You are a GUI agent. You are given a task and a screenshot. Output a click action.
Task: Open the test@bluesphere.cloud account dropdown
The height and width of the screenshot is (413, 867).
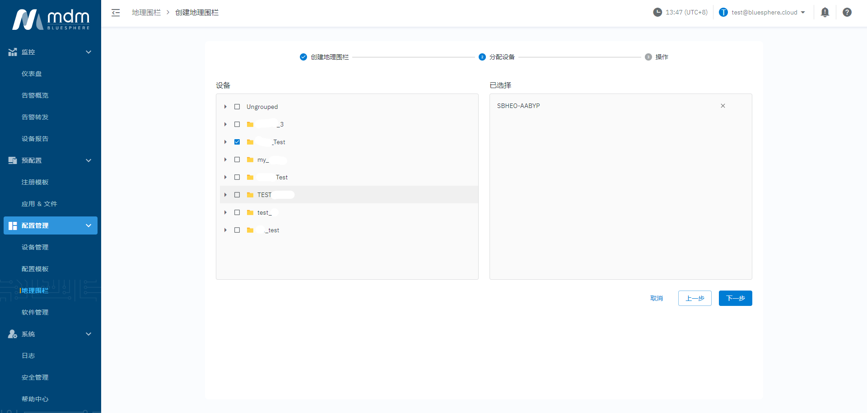pyautogui.click(x=768, y=12)
